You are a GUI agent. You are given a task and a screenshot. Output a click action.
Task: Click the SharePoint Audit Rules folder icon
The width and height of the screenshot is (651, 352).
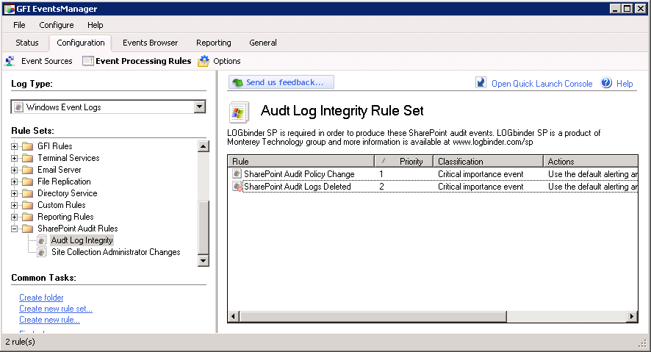point(27,229)
